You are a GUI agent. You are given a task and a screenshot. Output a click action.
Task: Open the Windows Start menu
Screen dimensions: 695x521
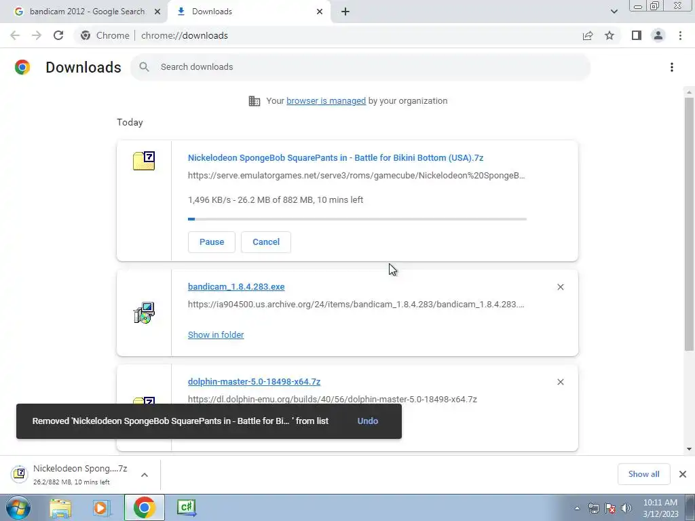(18, 507)
